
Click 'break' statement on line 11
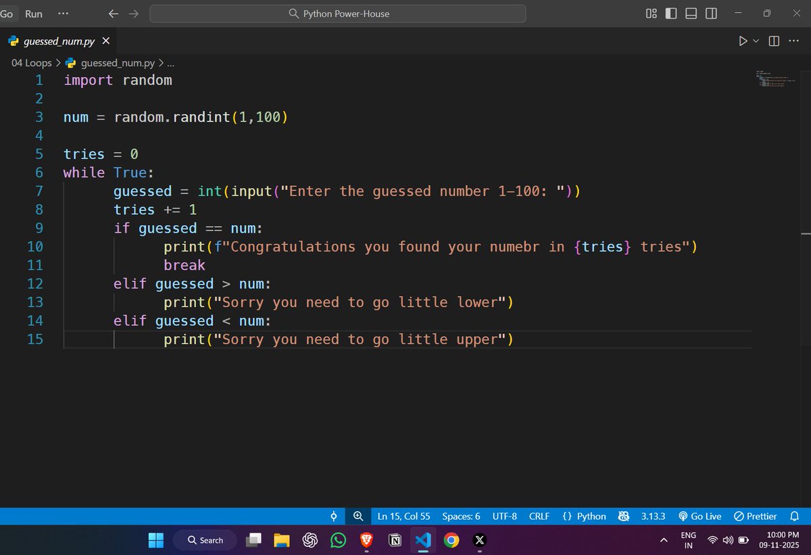click(x=185, y=265)
